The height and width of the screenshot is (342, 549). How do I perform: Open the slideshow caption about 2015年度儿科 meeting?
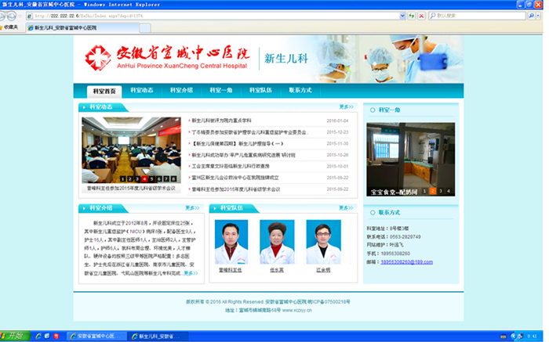coord(131,189)
